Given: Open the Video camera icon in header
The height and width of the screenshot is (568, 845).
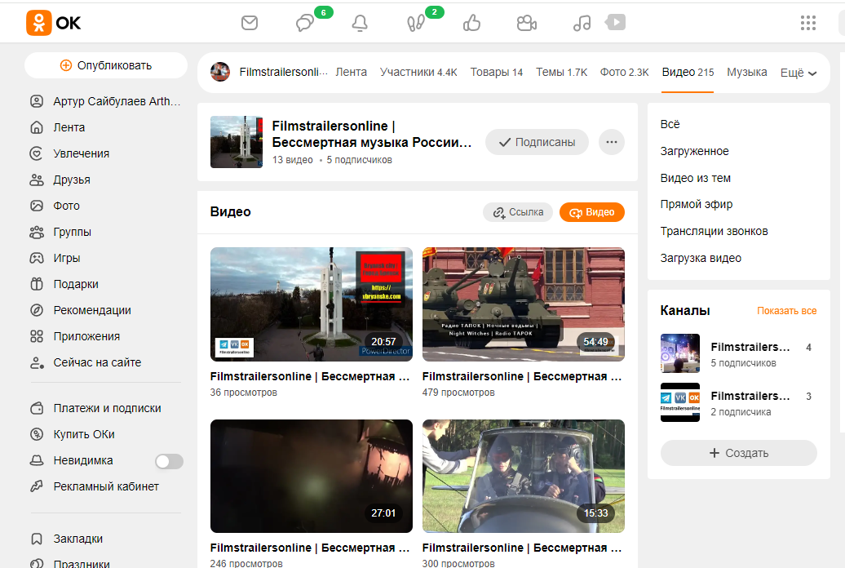Looking at the screenshot, I should click(x=527, y=23).
